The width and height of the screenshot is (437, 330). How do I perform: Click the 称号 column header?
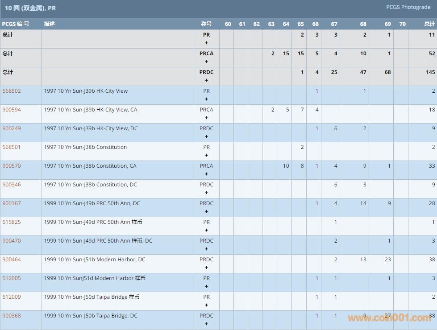[x=206, y=24]
